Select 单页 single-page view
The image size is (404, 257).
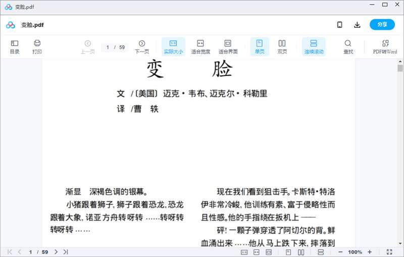tap(260, 47)
